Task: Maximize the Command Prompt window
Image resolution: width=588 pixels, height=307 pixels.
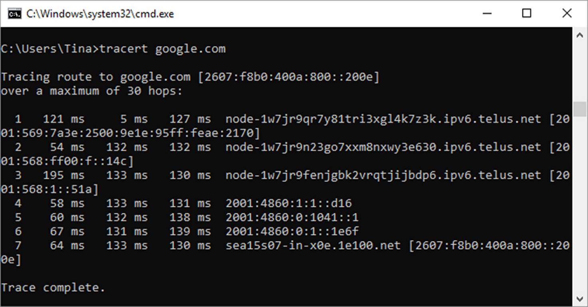Action: coord(526,13)
